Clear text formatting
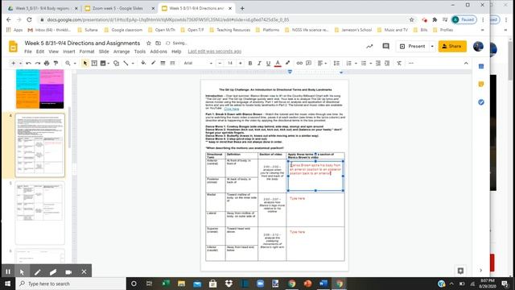 pyautogui.click(x=399, y=63)
